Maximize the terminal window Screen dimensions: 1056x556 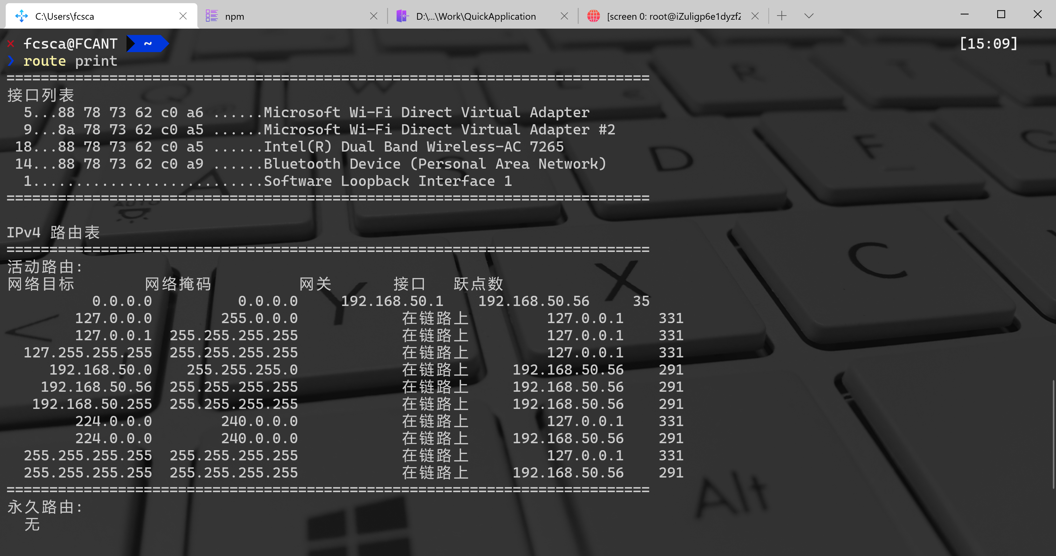click(1001, 14)
